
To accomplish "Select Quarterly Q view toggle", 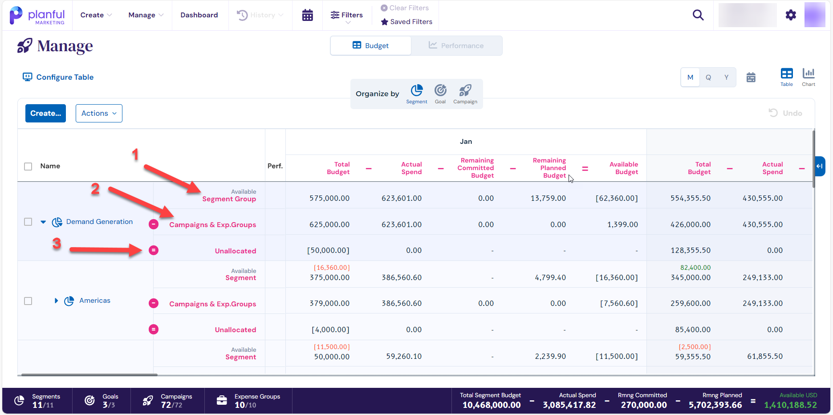I will [708, 77].
